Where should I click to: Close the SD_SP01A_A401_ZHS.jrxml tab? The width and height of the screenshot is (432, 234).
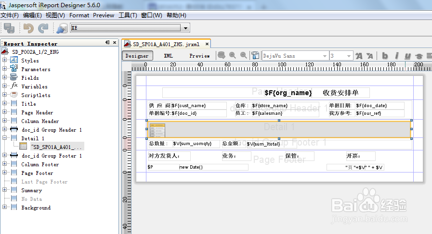point(207,44)
